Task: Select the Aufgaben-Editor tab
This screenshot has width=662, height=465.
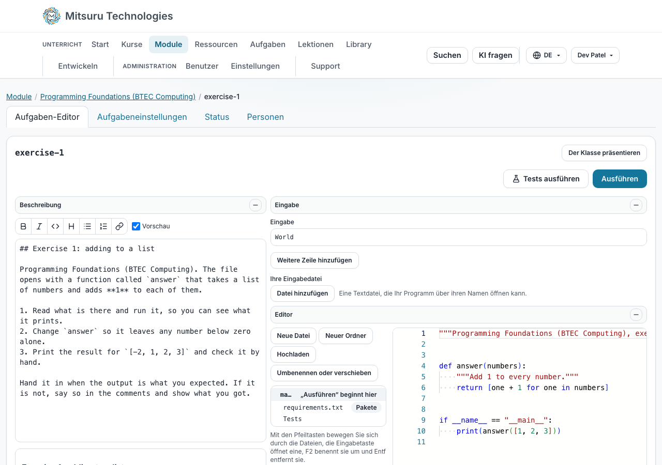Action: point(47,117)
